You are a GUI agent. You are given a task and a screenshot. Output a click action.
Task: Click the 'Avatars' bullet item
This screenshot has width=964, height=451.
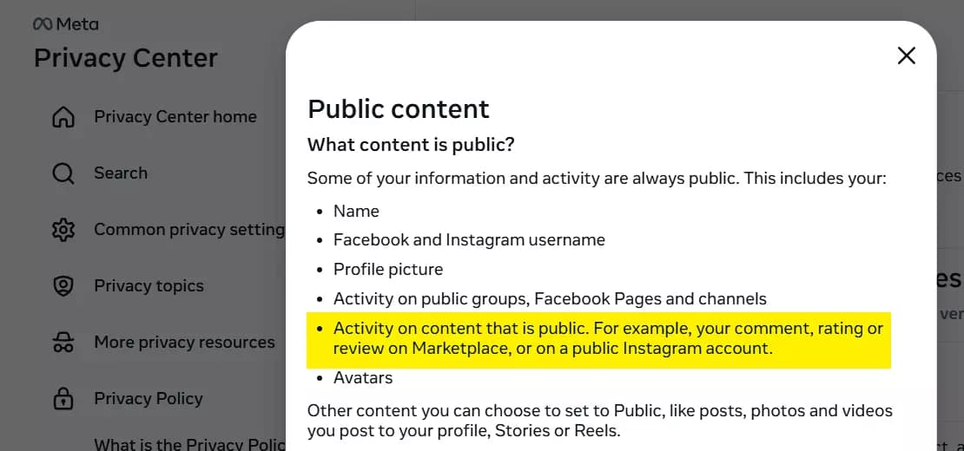tap(363, 377)
